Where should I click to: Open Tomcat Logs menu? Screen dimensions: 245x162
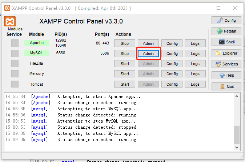coord(195,84)
